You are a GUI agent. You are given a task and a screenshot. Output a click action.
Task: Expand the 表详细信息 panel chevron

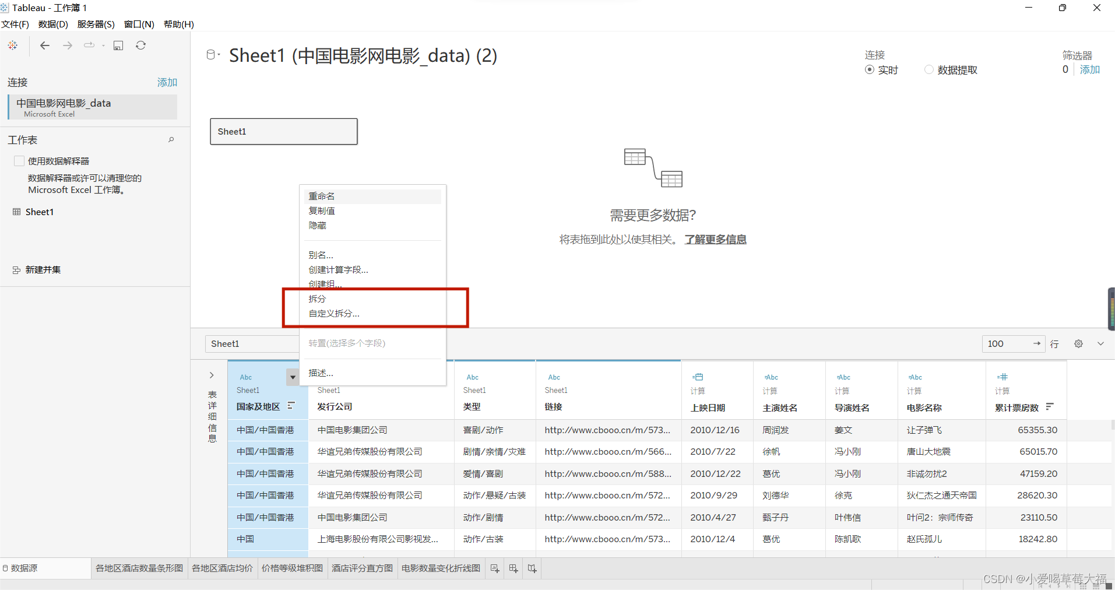click(212, 375)
